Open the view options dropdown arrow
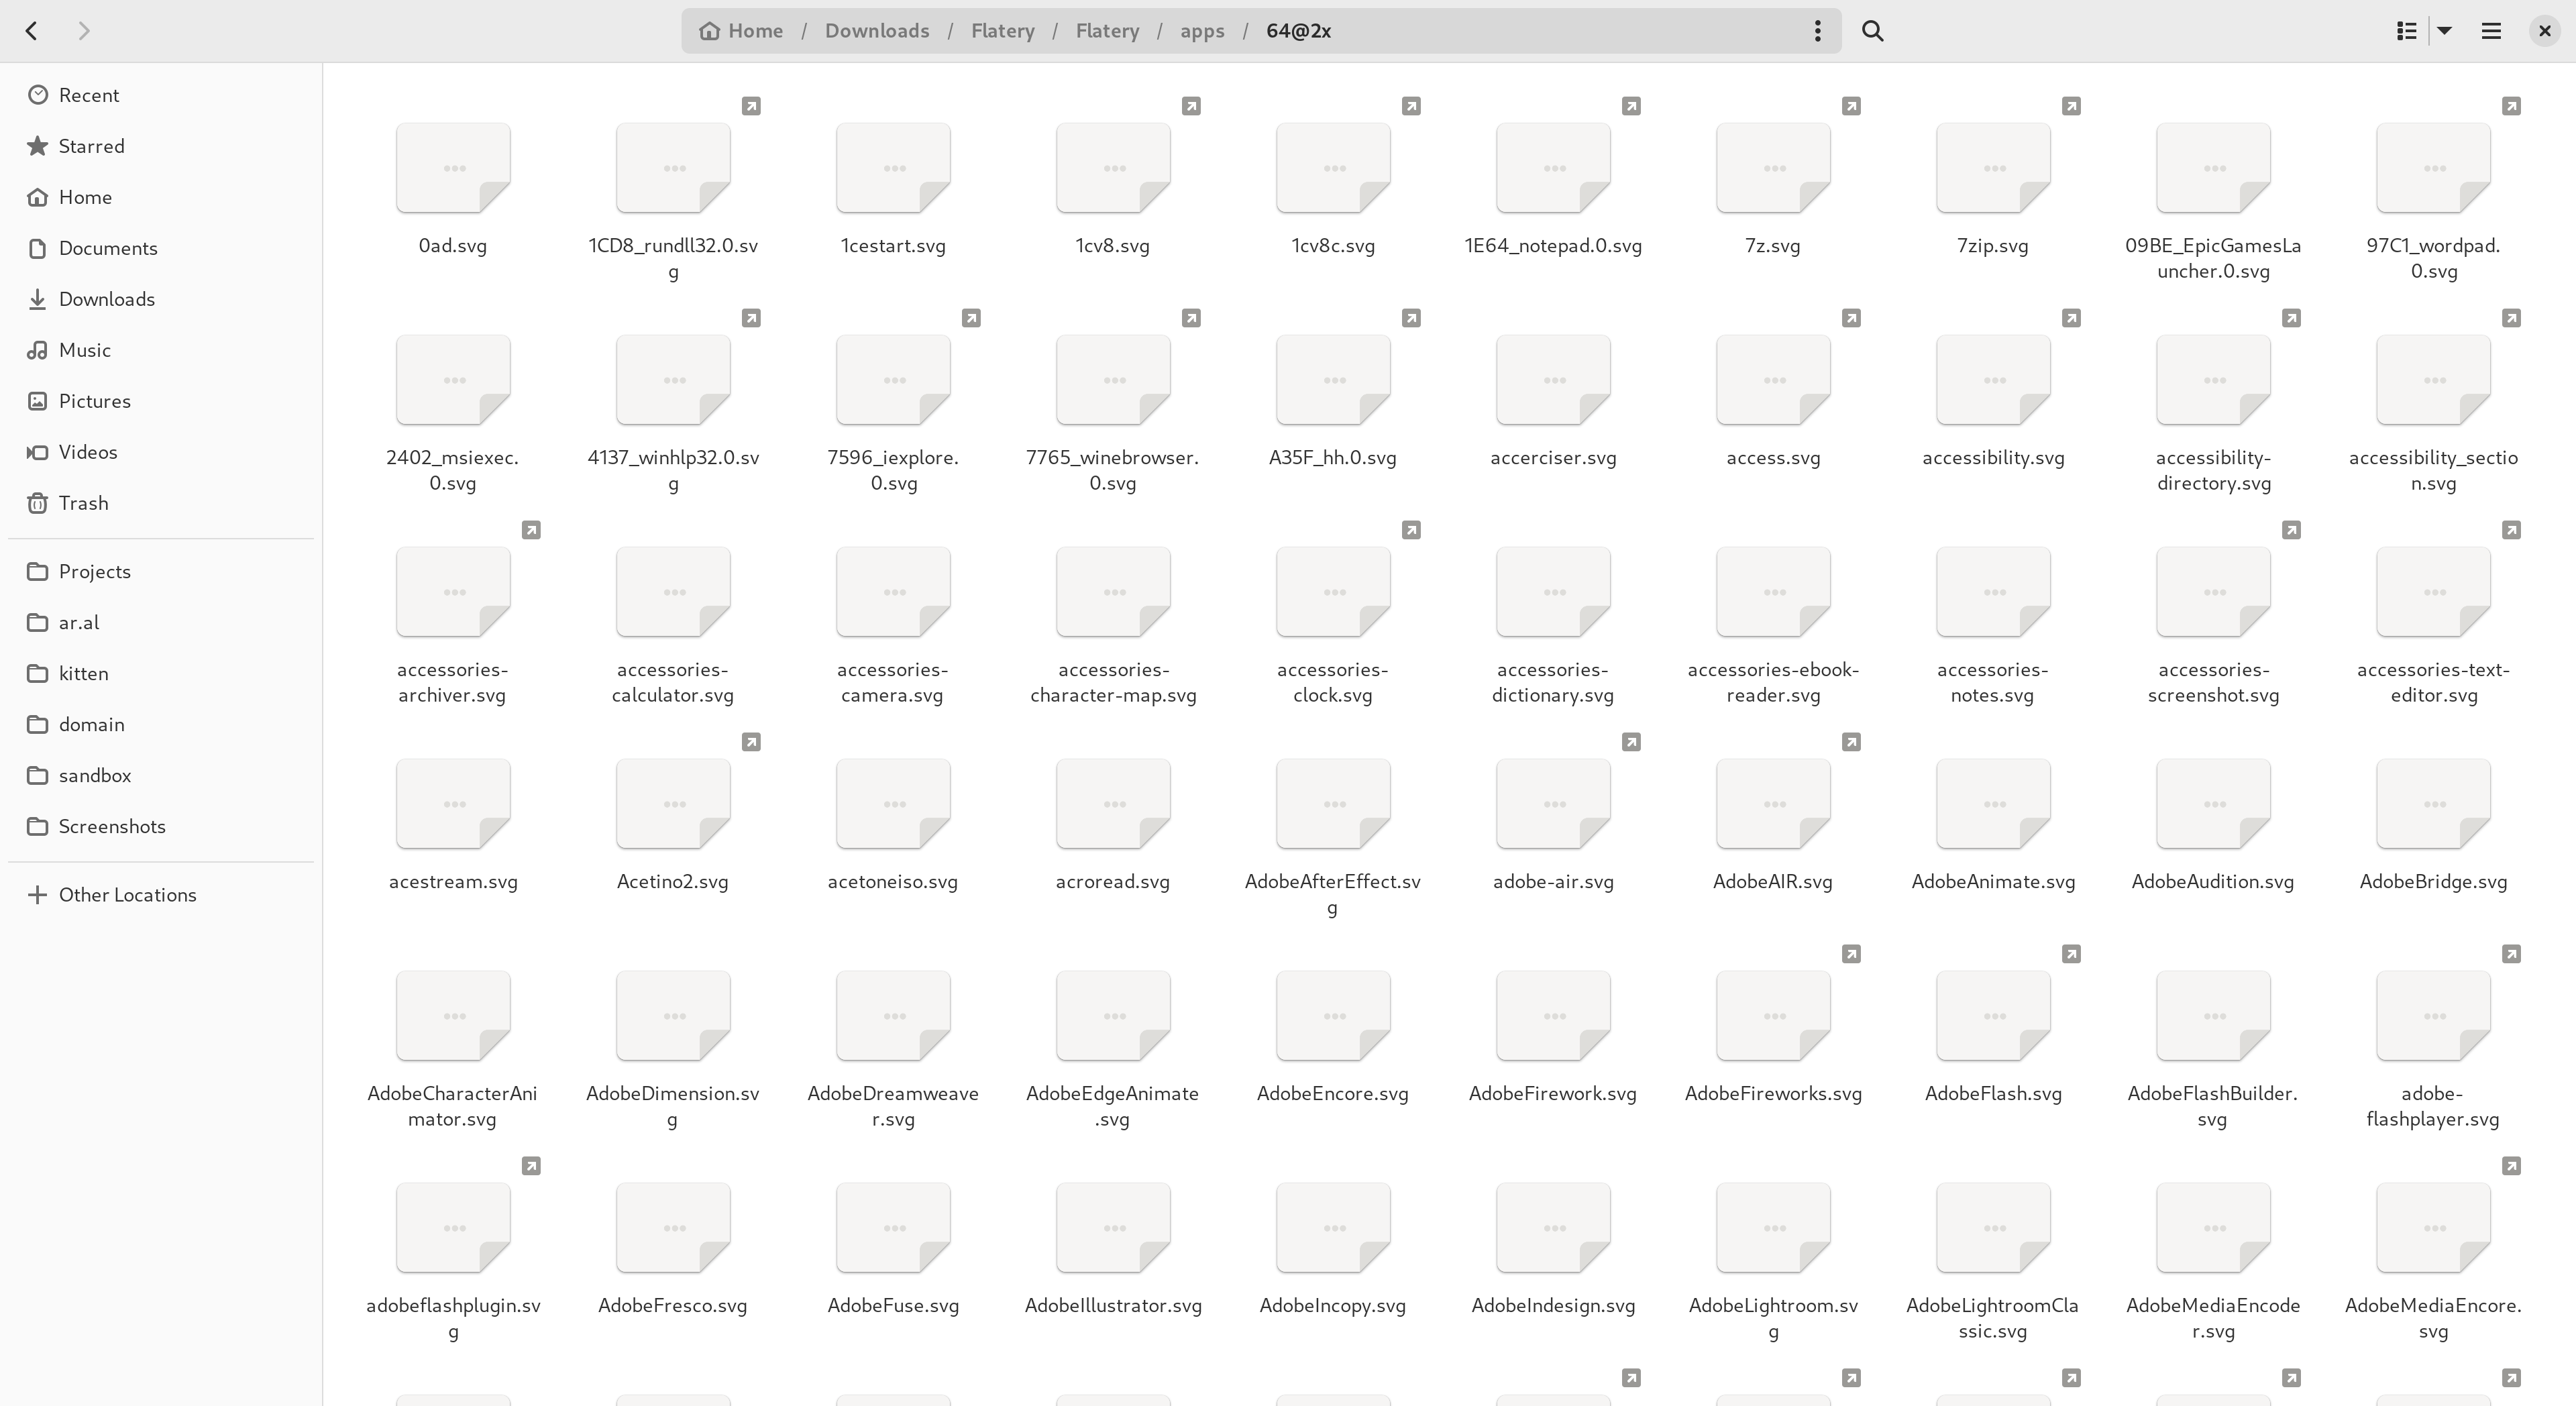Screen dimensions: 2576x1406 tap(2445, 31)
